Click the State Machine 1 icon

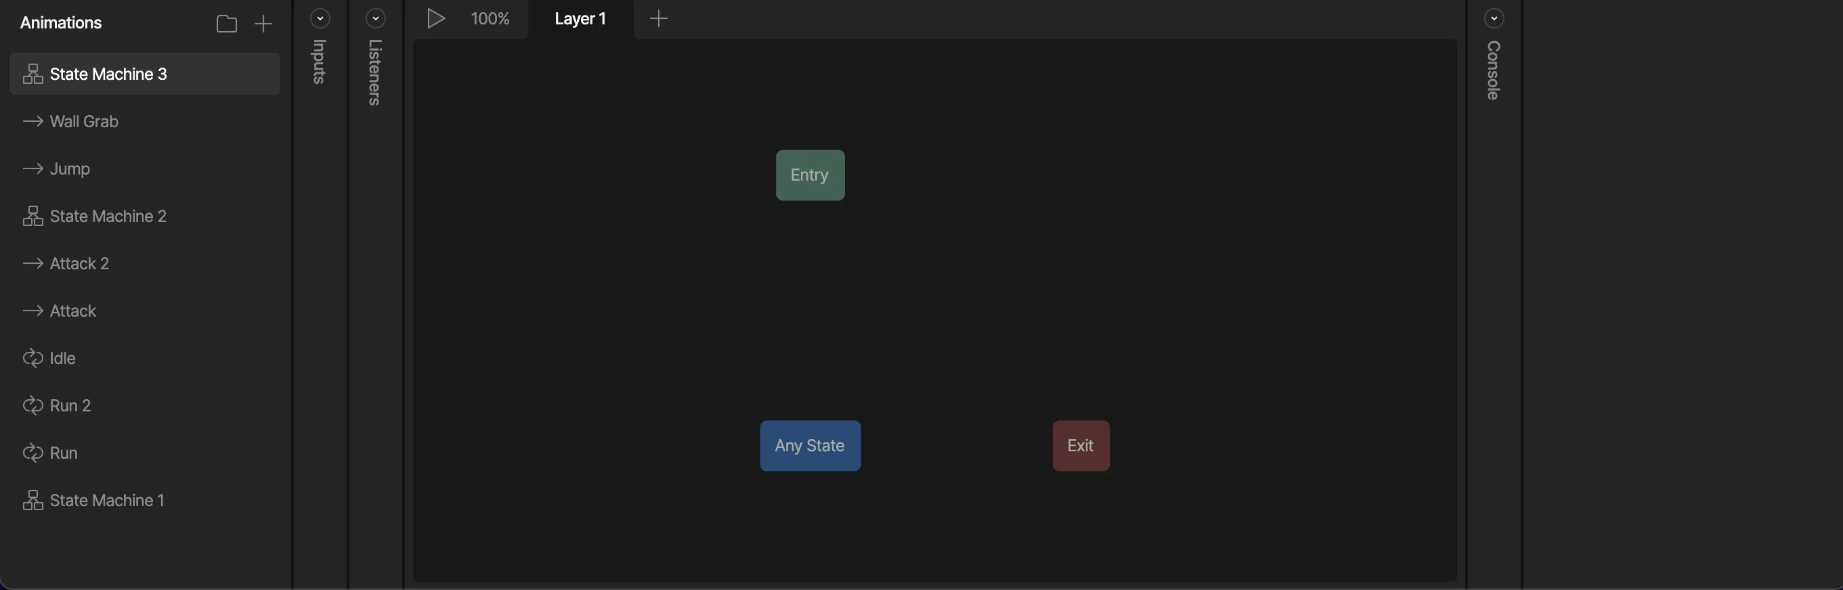coord(33,500)
